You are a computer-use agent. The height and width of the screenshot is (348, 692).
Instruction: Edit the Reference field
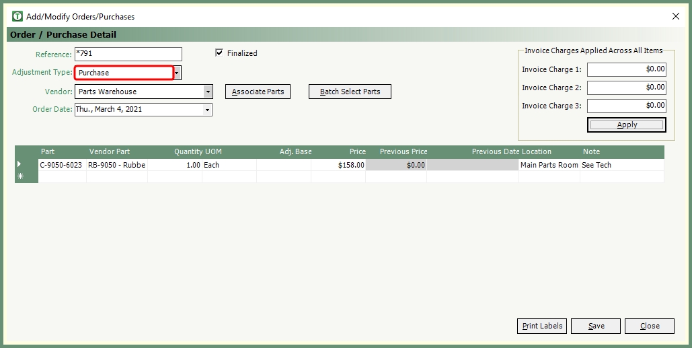coord(128,54)
